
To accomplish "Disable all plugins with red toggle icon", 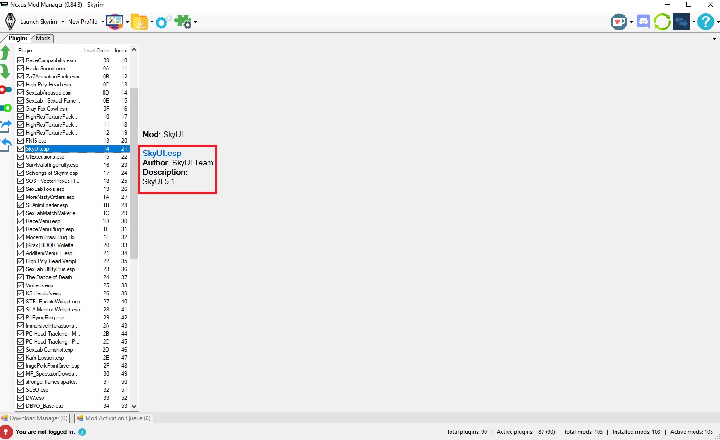I will [6, 90].
